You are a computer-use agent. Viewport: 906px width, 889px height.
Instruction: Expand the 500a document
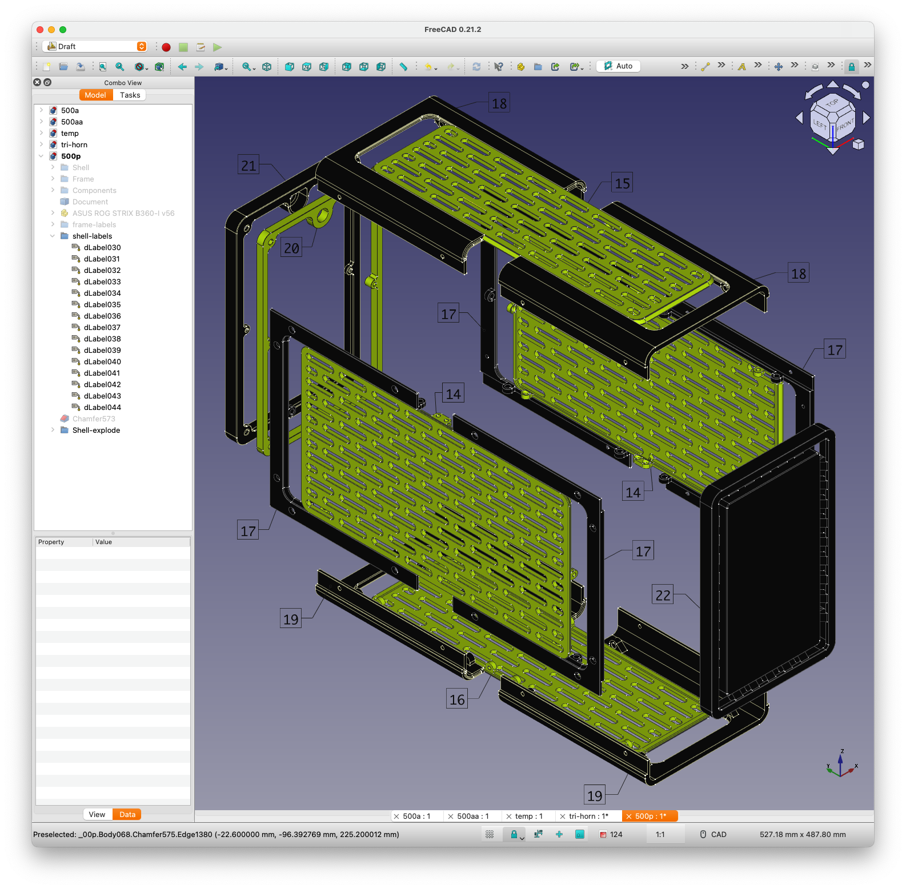coord(41,110)
